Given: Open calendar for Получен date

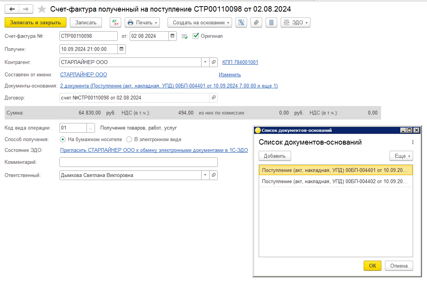Looking at the screenshot, I should click(x=122, y=49).
